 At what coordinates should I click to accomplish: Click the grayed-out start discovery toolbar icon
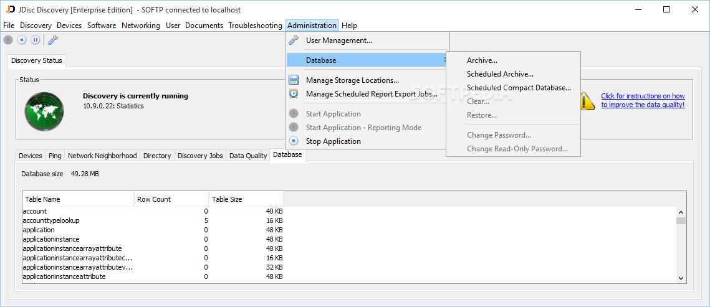click(x=8, y=40)
